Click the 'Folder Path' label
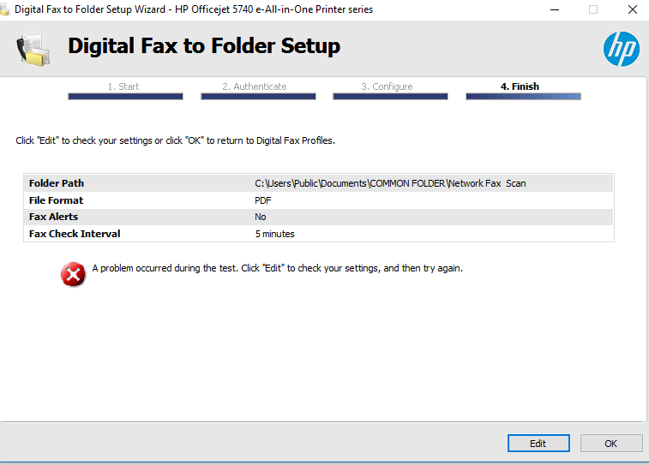 click(57, 183)
